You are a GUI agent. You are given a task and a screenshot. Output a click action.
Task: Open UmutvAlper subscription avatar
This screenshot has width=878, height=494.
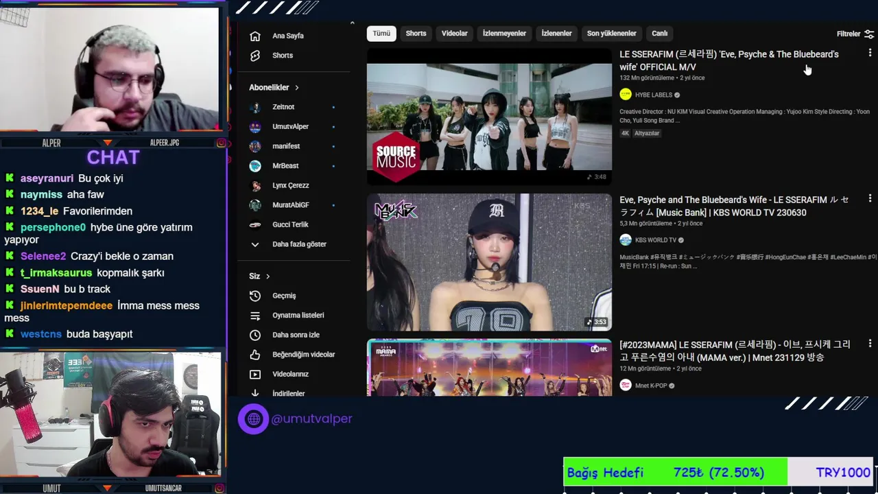[255, 127]
